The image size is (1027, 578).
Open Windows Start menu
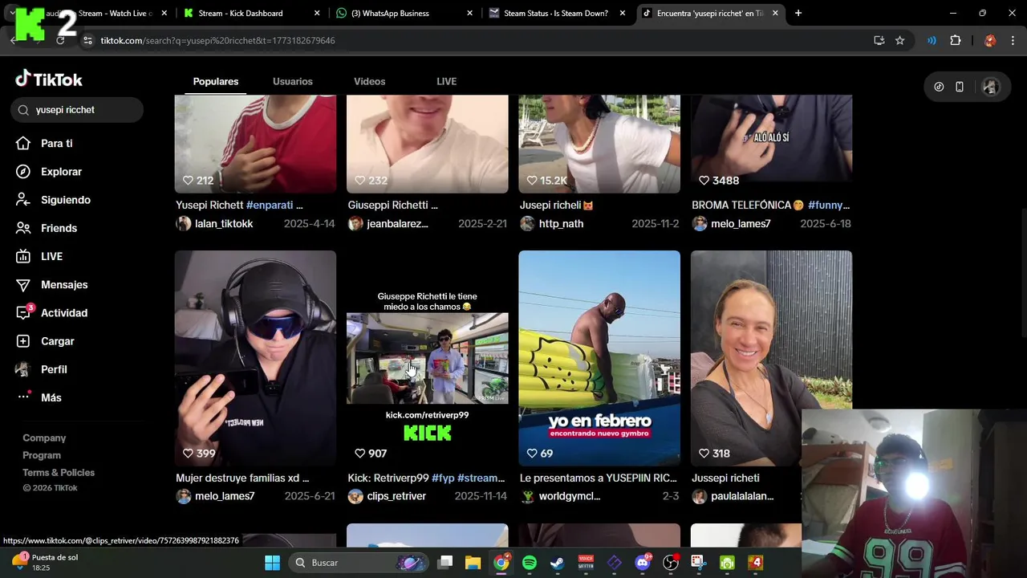click(x=272, y=563)
